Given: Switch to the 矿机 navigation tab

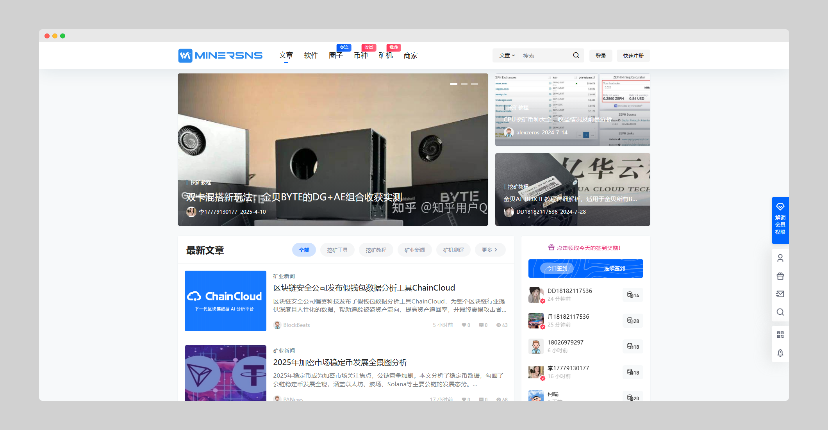Looking at the screenshot, I should 385,55.
